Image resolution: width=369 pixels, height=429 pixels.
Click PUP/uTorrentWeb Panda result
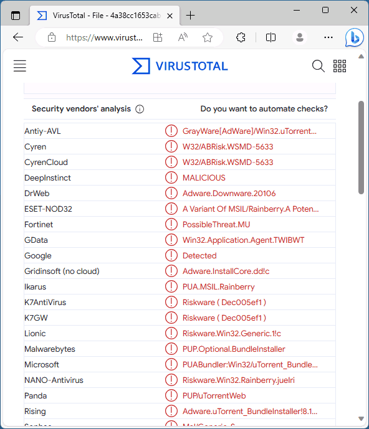pos(214,396)
